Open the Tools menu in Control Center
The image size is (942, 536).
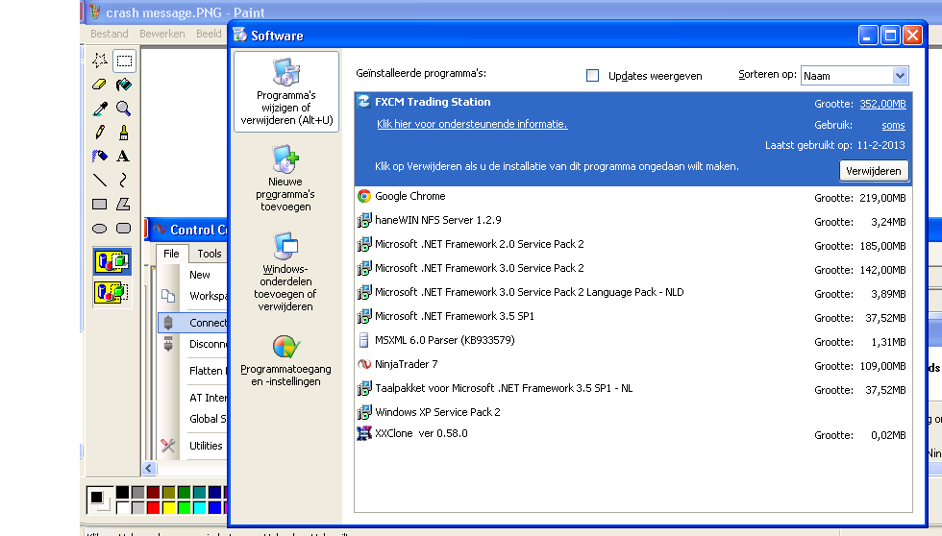click(x=210, y=254)
